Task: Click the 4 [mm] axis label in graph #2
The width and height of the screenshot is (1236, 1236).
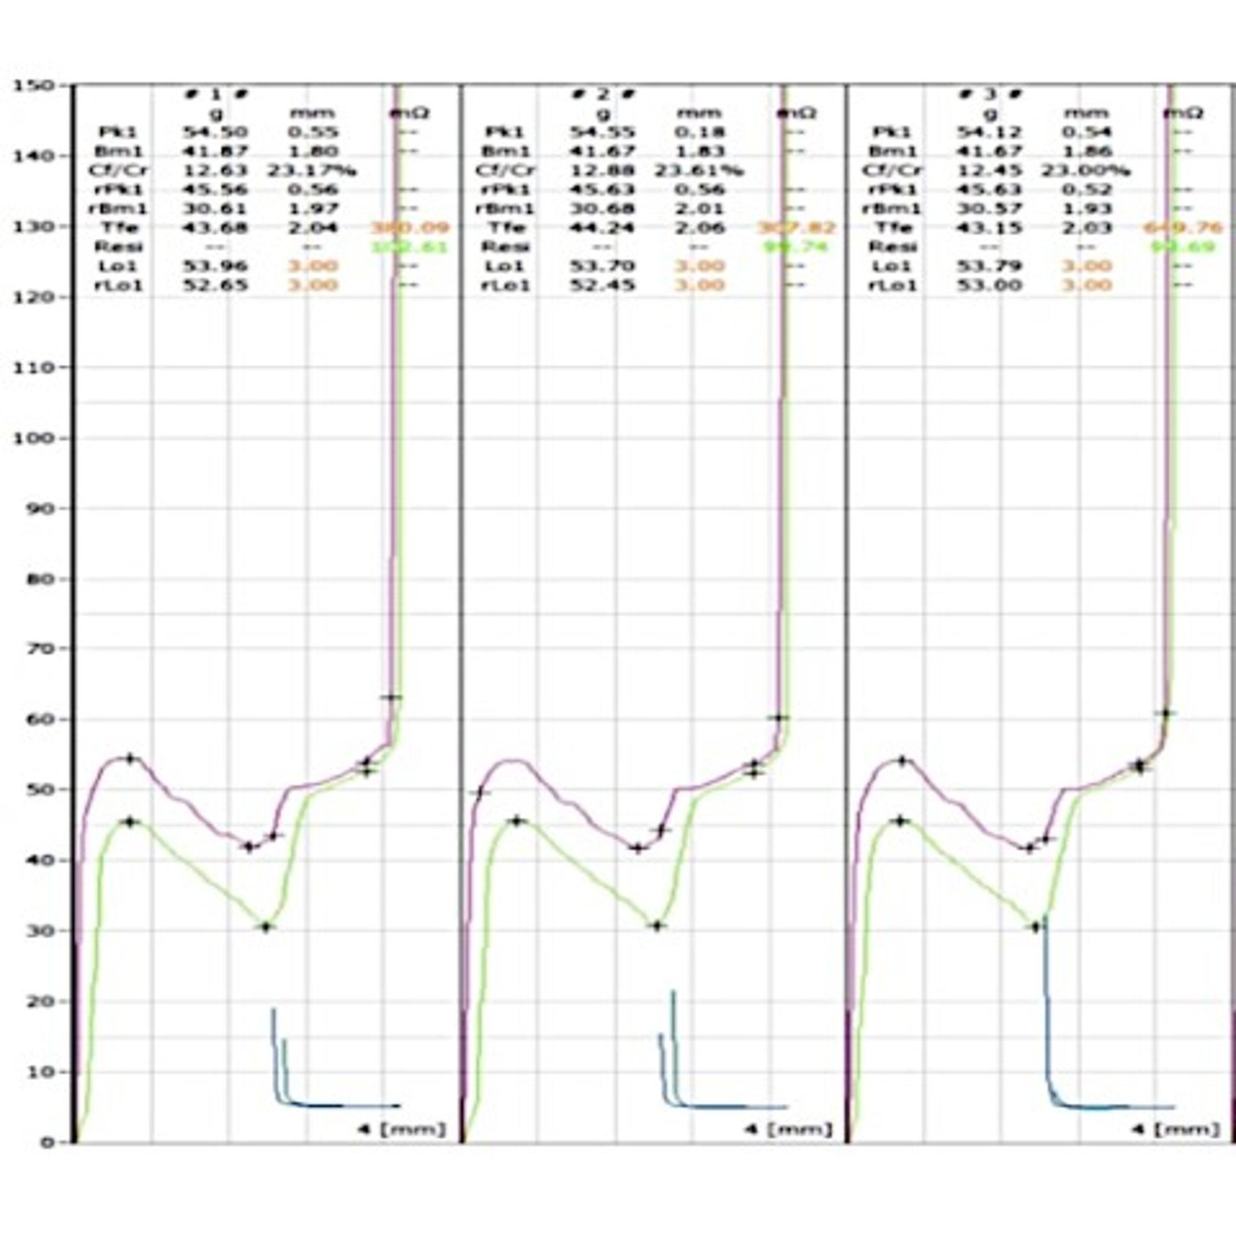Action: (x=788, y=1129)
